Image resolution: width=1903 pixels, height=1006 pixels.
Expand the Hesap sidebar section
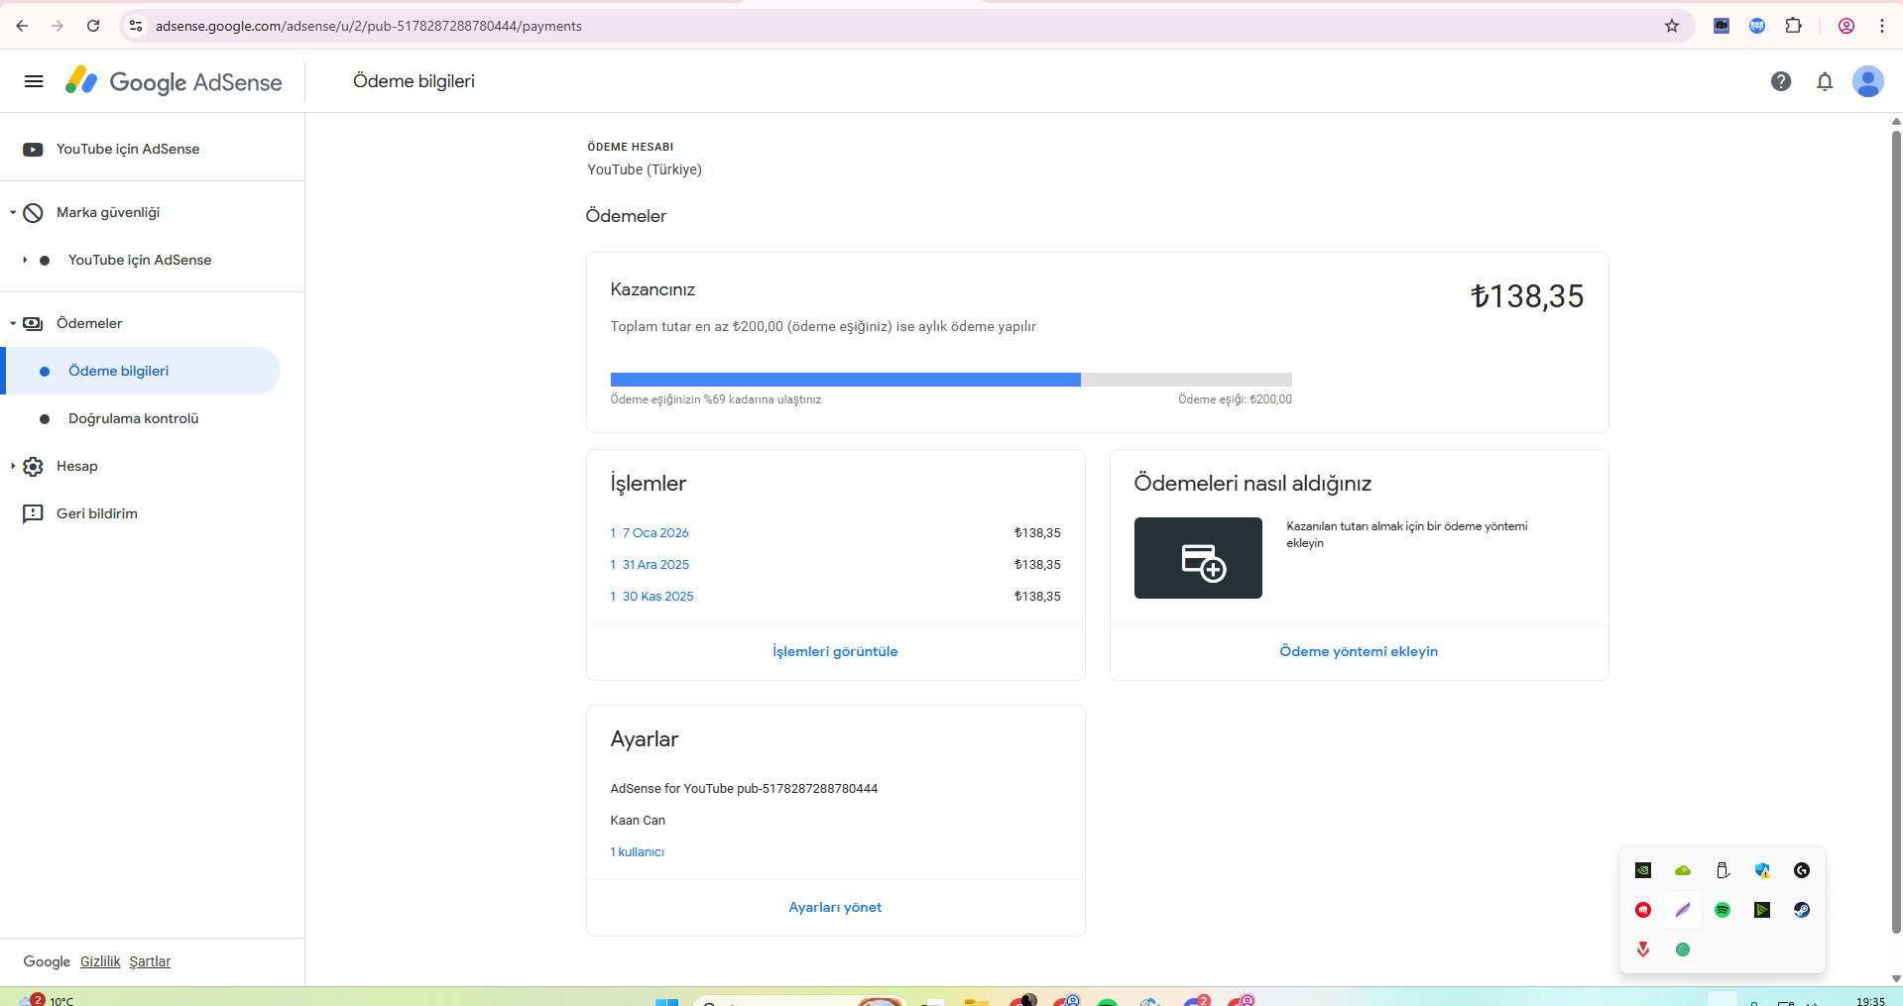pyautogui.click(x=13, y=466)
